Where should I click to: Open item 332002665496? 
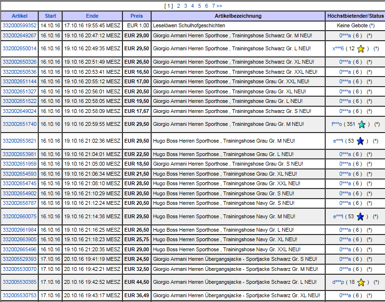(x=20, y=250)
